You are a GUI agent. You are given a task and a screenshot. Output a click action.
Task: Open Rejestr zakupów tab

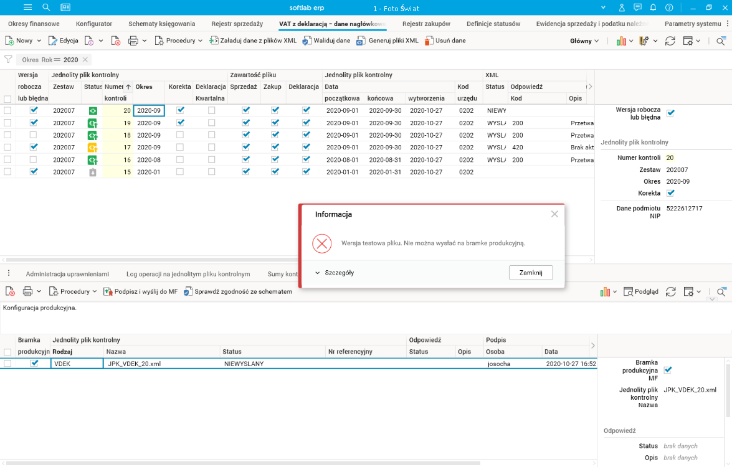[426, 24]
